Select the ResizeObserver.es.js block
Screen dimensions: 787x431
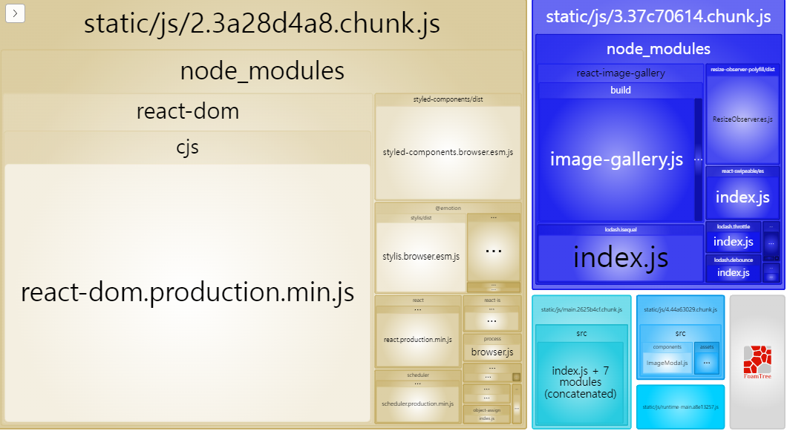[x=742, y=119]
